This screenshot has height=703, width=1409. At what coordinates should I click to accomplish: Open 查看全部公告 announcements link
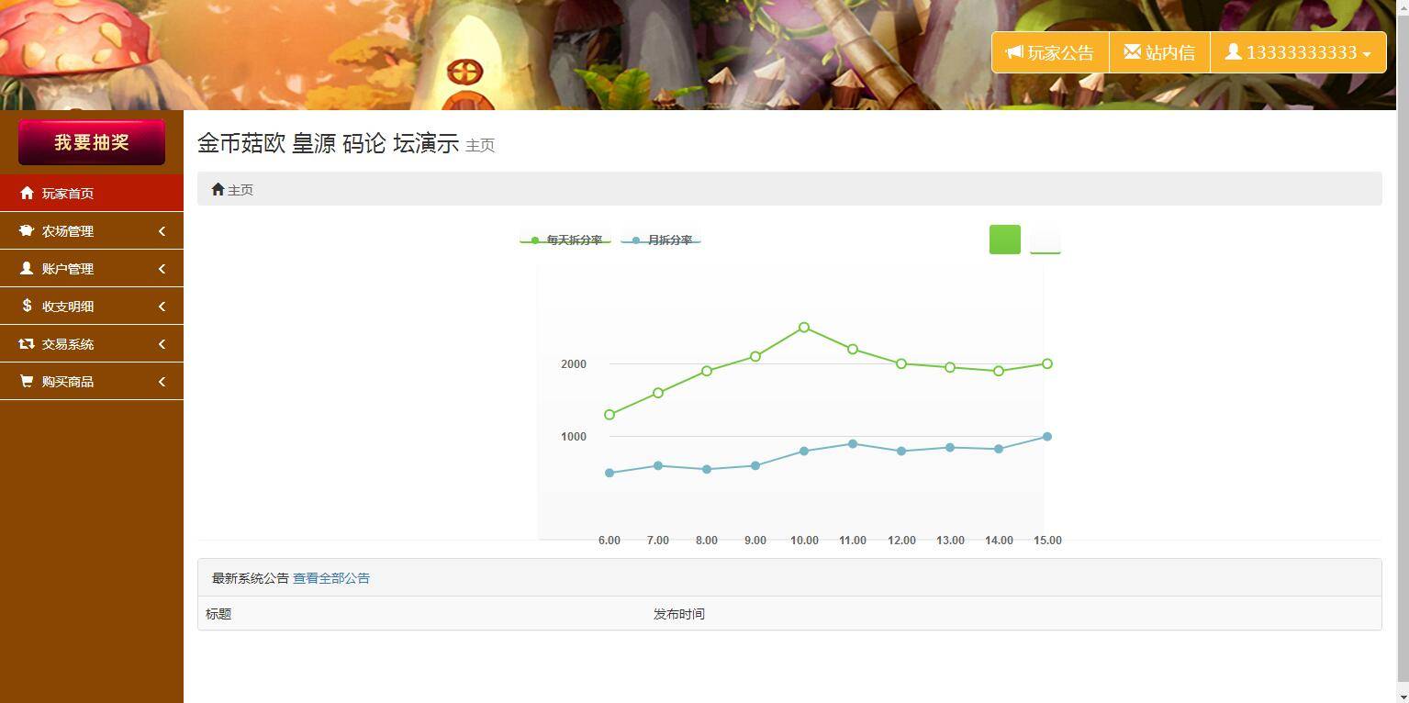(x=331, y=578)
